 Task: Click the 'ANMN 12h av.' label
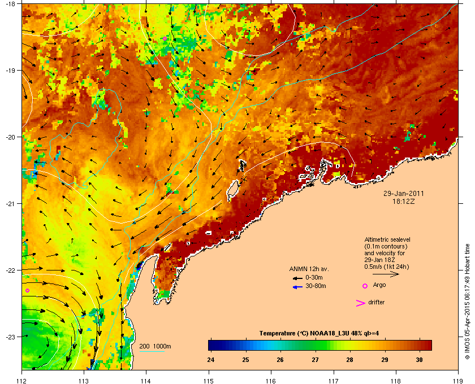(309, 269)
